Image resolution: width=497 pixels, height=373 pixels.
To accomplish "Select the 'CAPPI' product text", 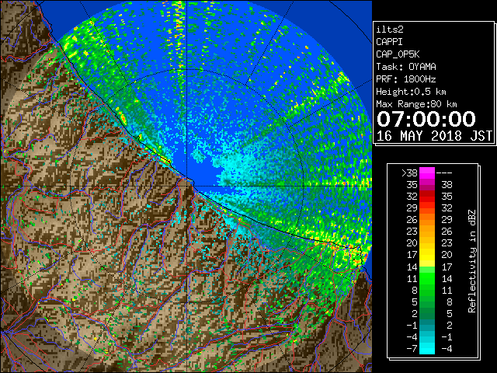I will tap(389, 42).
